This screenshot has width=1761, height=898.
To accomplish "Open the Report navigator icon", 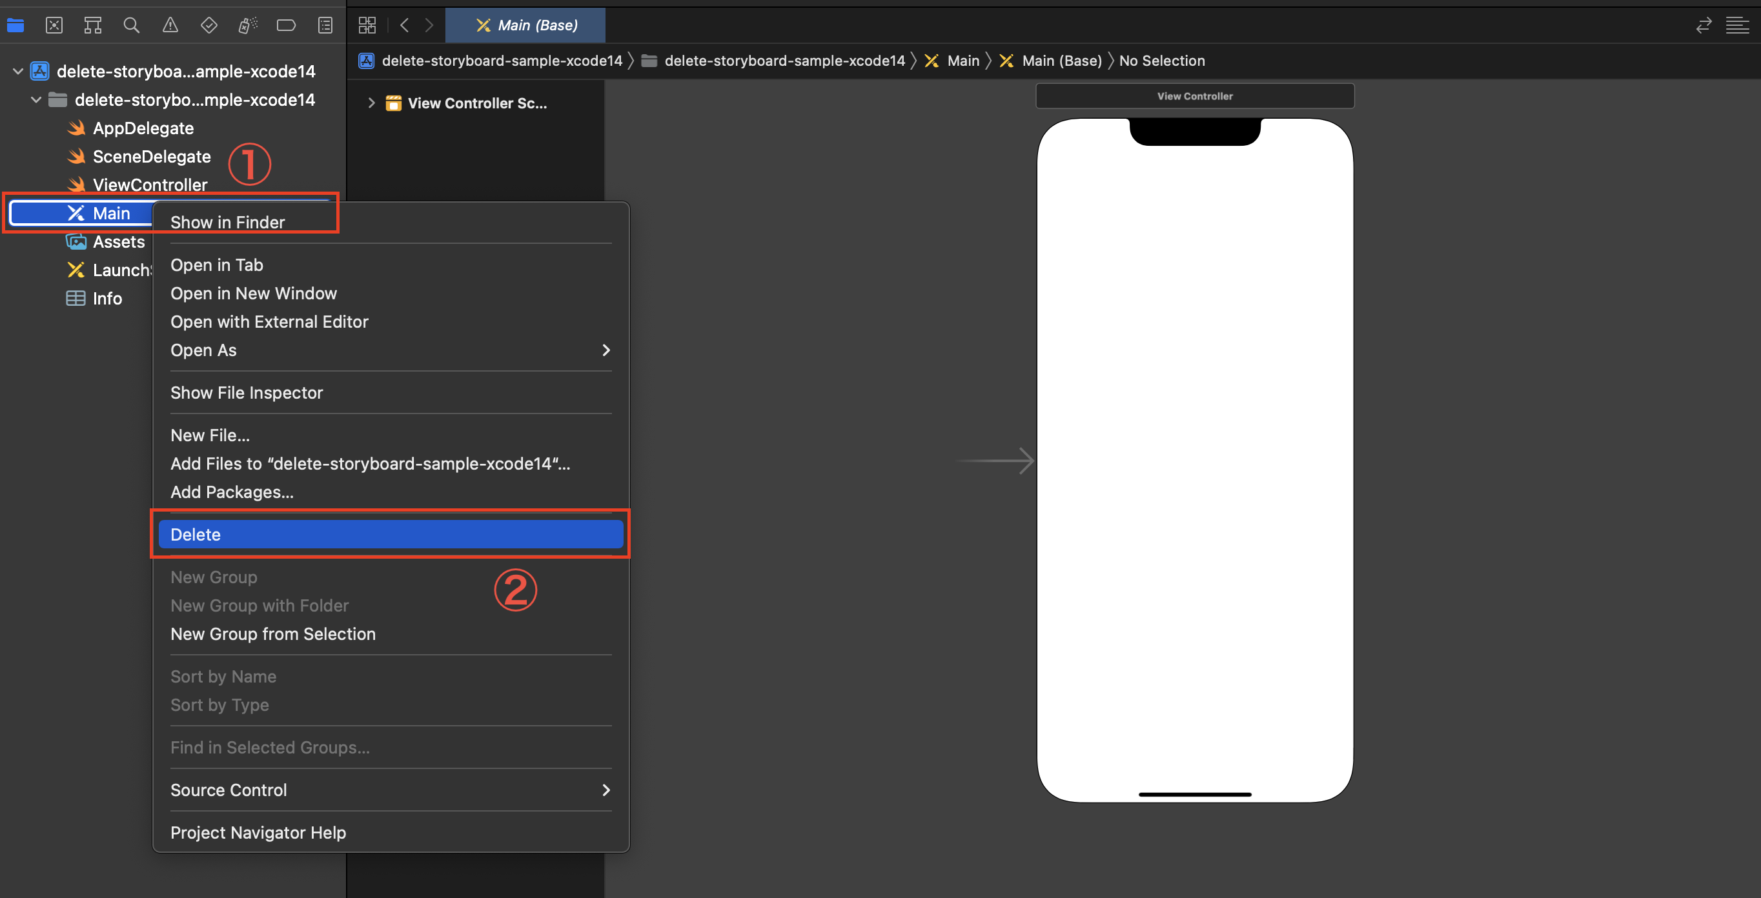I will (x=325, y=25).
